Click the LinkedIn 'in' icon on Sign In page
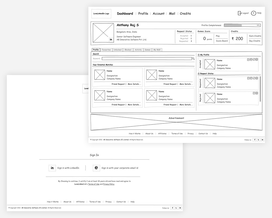Viewport: 272px width, 218px height. click(52, 168)
